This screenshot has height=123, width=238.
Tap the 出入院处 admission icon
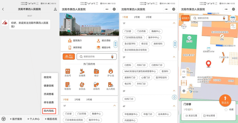coord(111,85)
